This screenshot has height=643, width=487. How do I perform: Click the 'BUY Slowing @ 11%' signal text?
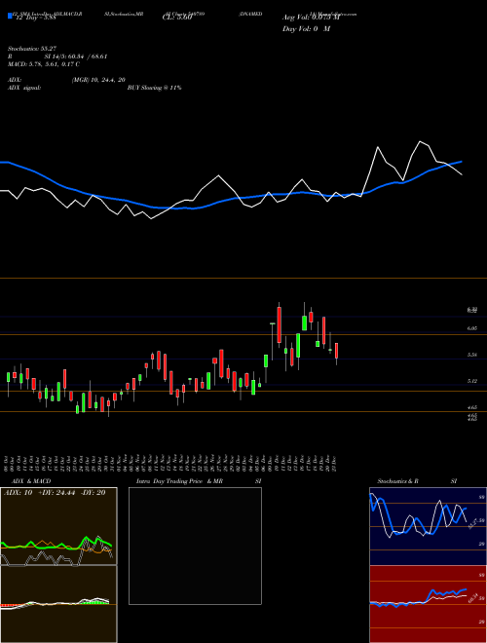(x=154, y=88)
